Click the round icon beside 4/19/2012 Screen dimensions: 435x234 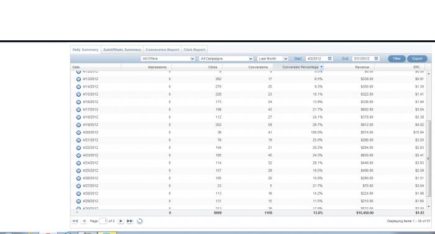tap(78, 125)
